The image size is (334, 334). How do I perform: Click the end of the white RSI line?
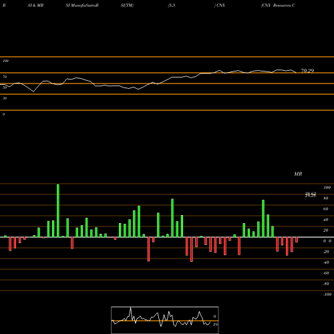coord(296,73)
